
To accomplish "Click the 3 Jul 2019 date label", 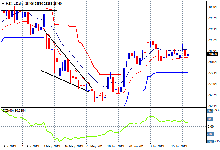I will point(156,146).
